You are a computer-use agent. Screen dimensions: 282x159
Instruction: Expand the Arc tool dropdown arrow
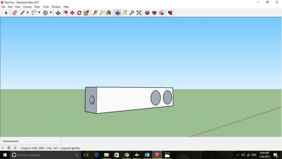coord(39,13)
